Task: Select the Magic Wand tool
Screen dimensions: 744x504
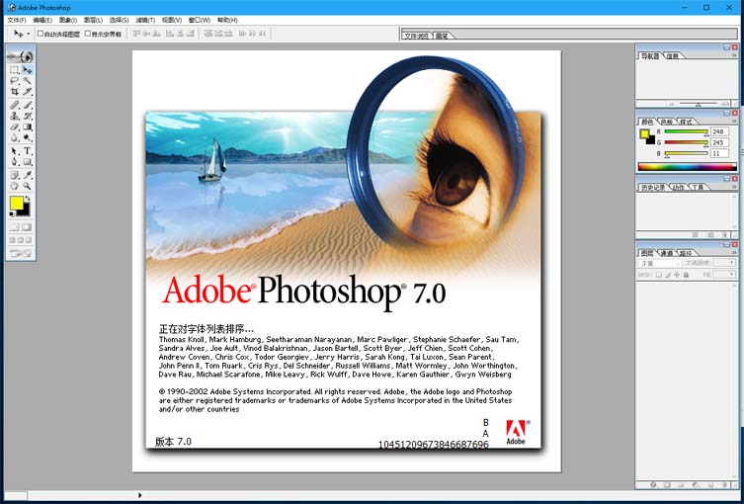Action: (x=28, y=81)
